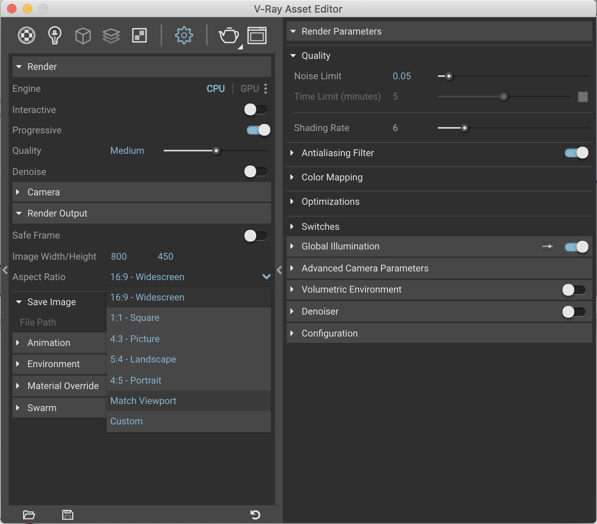Switch render engine to GPU
The height and width of the screenshot is (524, 597).
coord(249,89)
